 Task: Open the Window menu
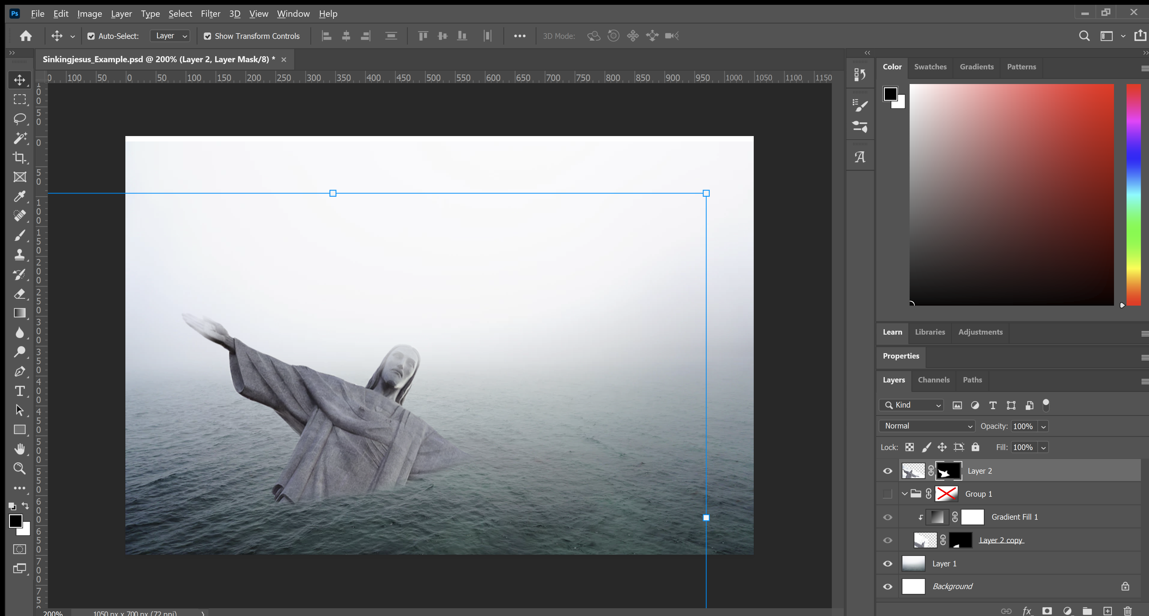click(293, 14)
